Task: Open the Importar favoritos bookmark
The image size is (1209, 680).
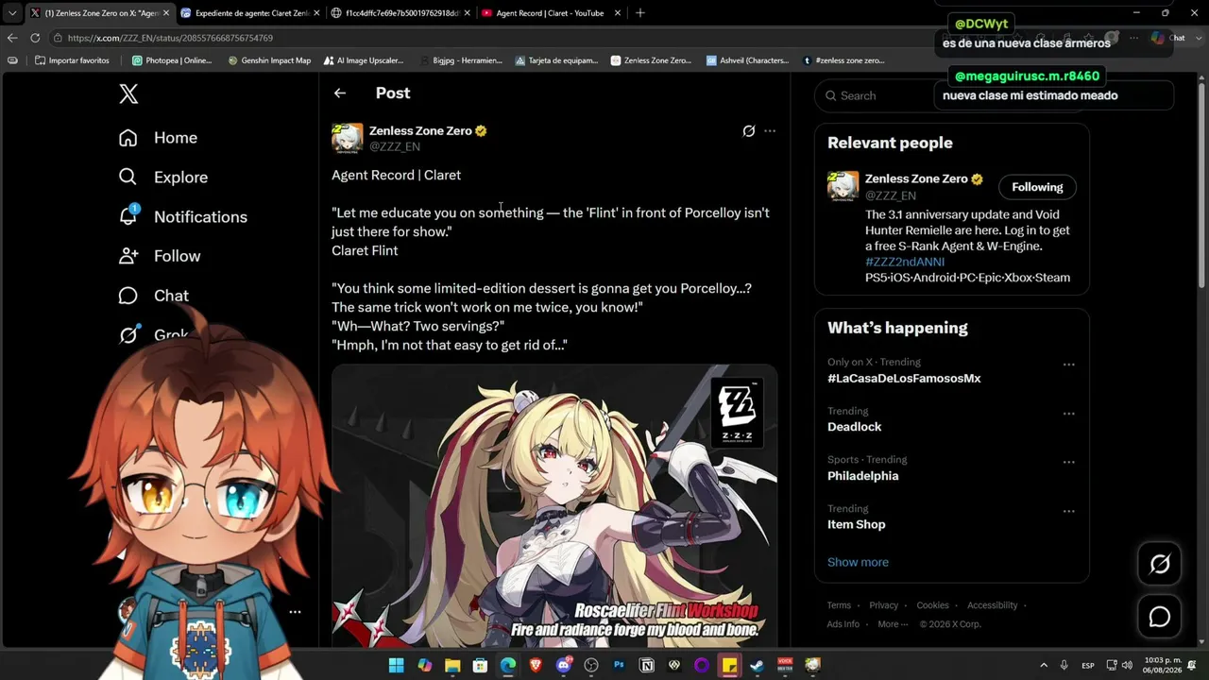Action: click(72, 60)
